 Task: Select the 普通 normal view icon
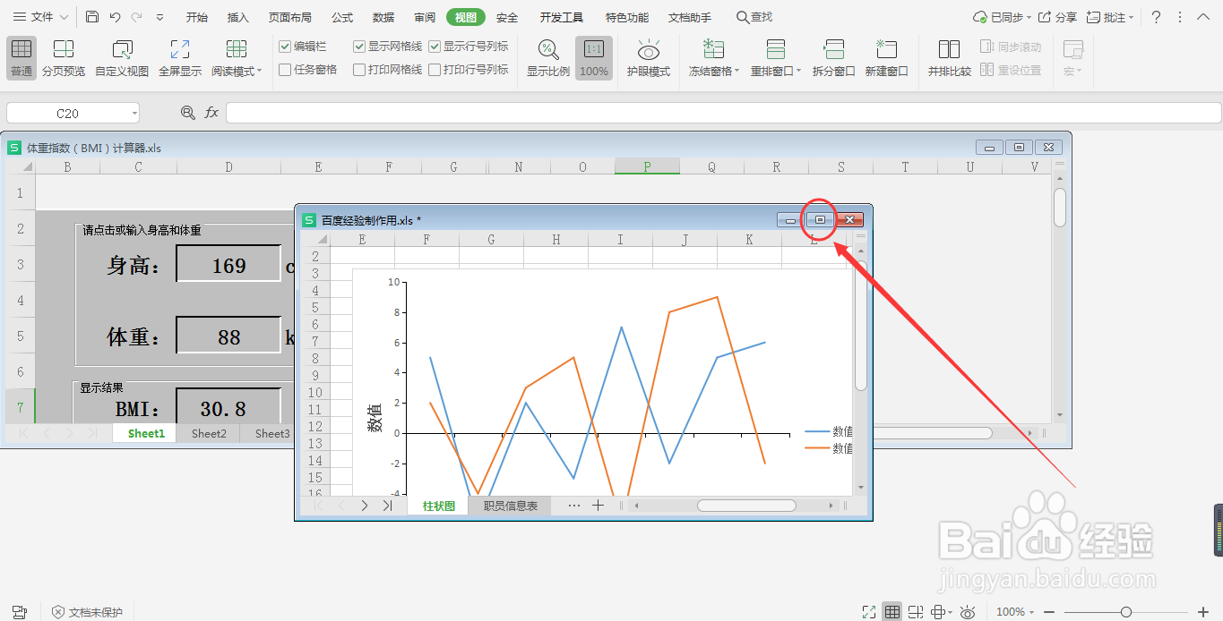[x=22, y=49]
